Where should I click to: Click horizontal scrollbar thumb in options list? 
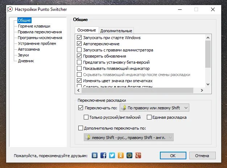point(137,91)
